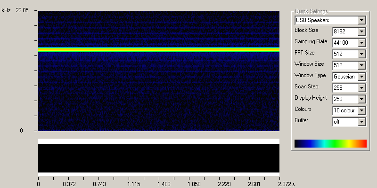Click the Display Height label text
This screenshot has width=377, height=188.
coord(311,98)
